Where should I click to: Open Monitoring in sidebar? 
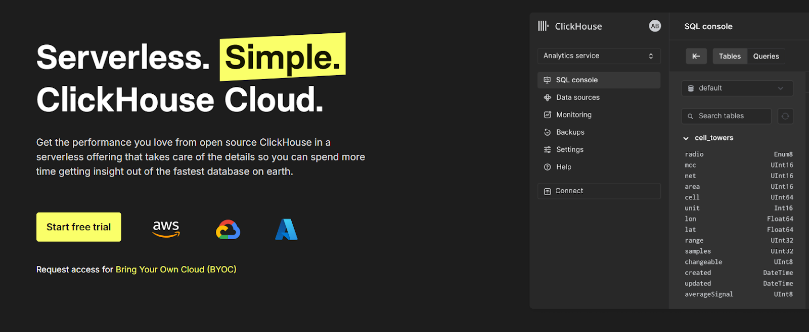point(599,115)
